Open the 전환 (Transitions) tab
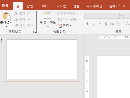This screenshot has height=98, width=130. point(76,6)
